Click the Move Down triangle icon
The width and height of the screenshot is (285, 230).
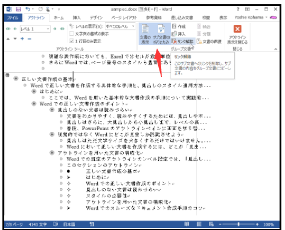[x=15, y=39]
